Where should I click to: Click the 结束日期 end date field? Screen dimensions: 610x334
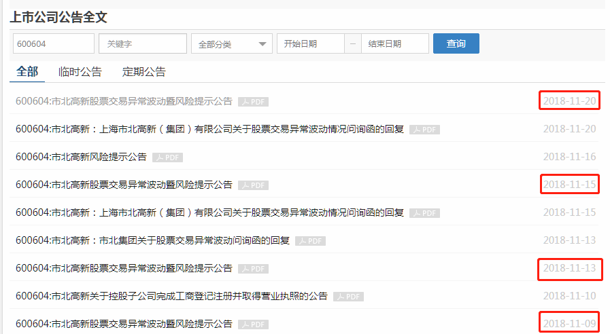click(394, 44)
